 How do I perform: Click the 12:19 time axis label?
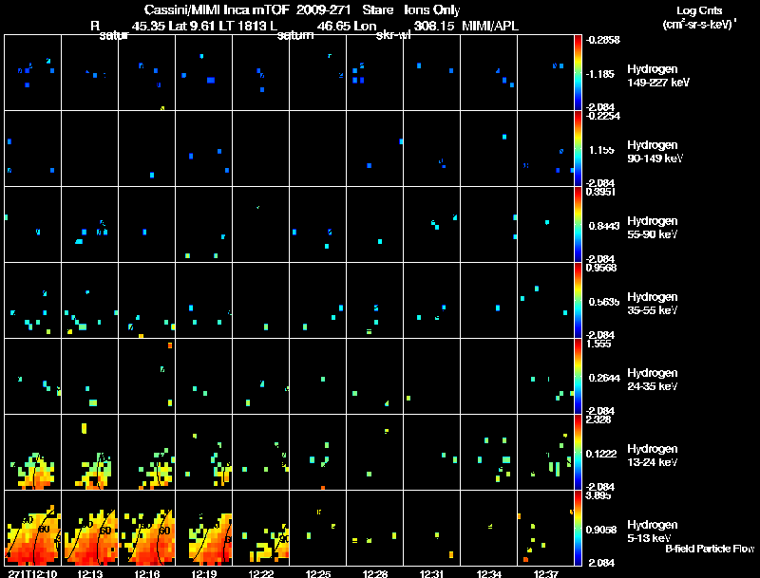203,573
